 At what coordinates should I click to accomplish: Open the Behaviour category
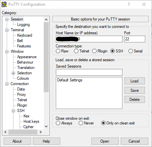point(25,62)
